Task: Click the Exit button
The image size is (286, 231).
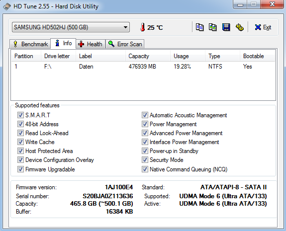Action: [x=263, y=27]
